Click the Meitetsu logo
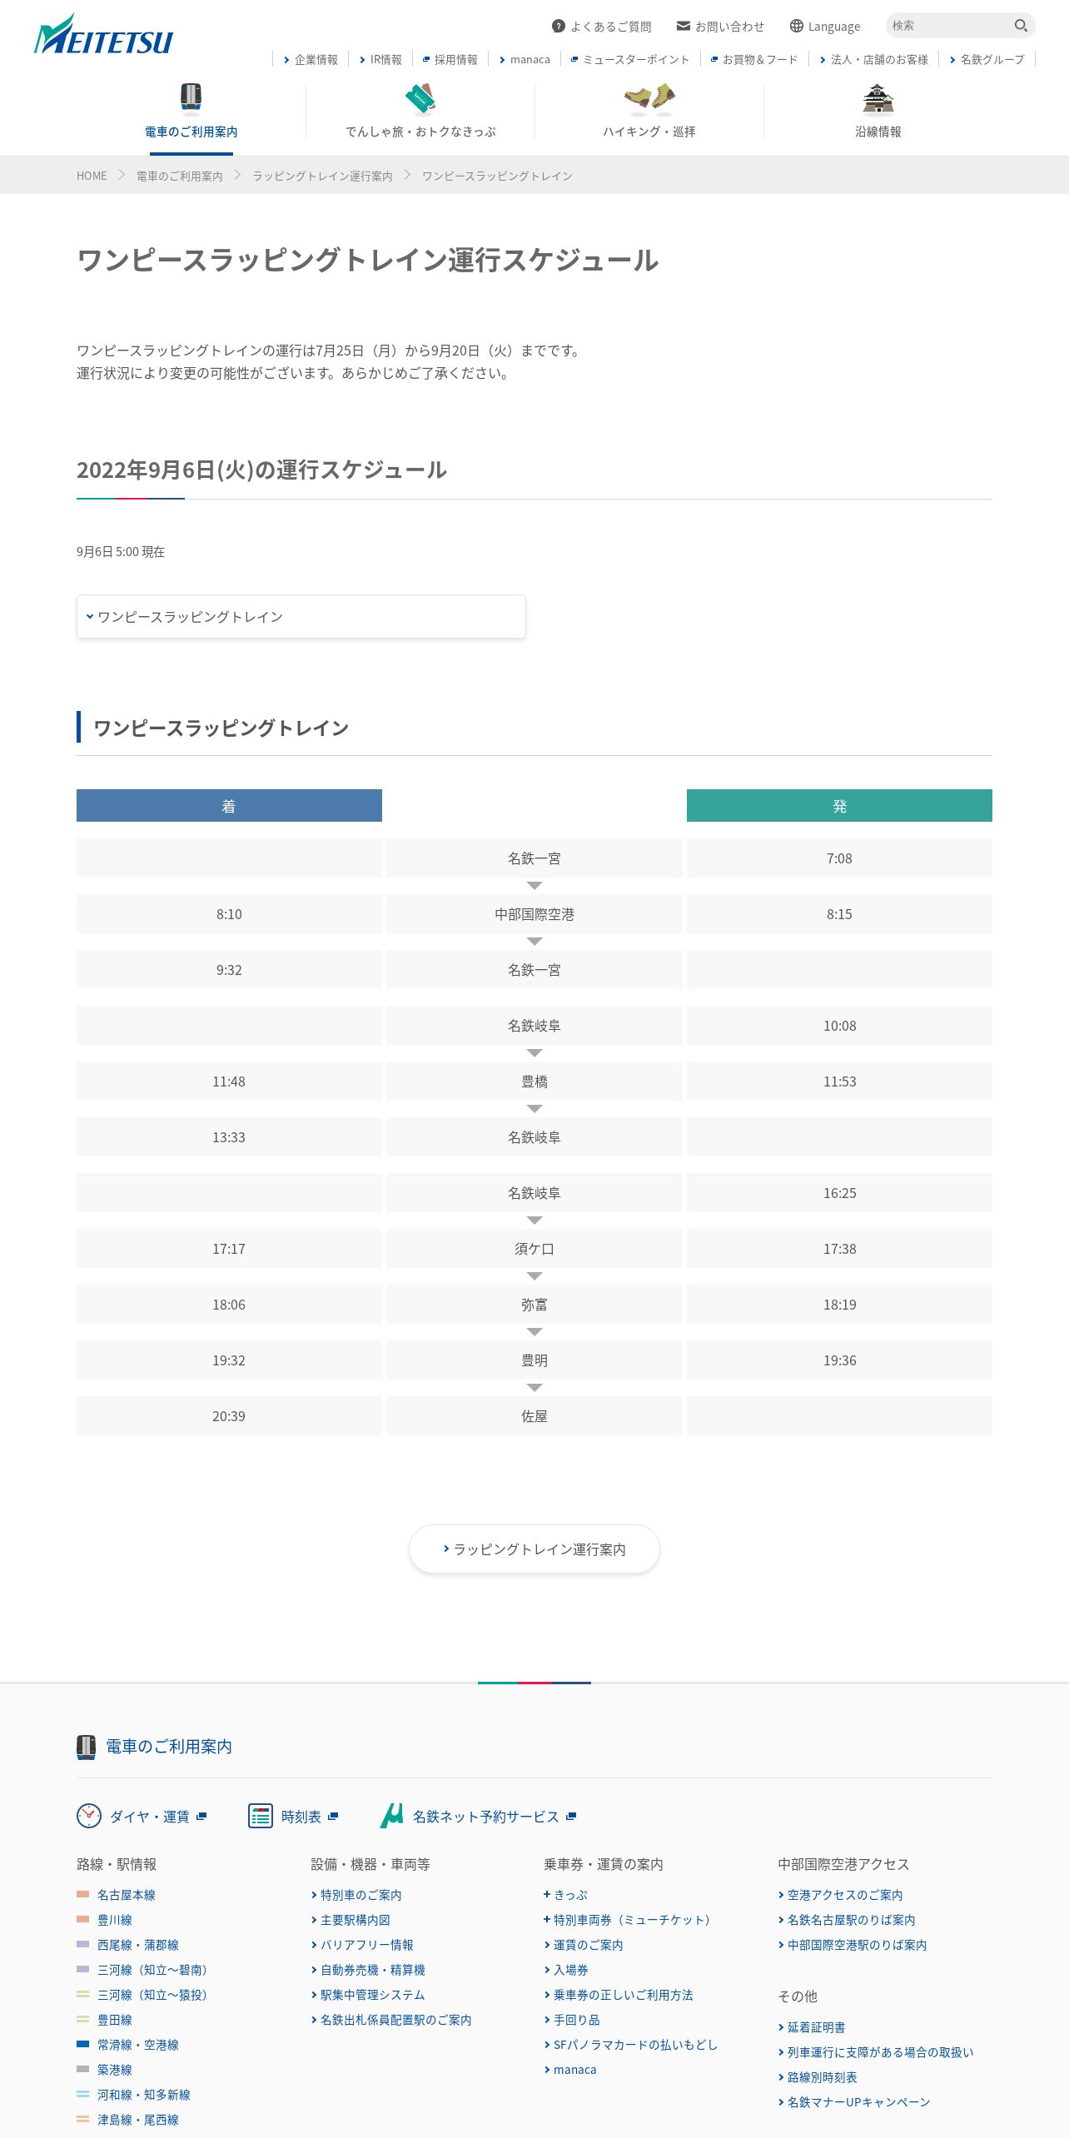The image size is (1069, 2138). 103,35
